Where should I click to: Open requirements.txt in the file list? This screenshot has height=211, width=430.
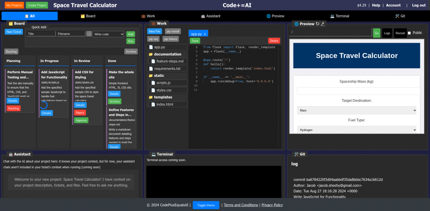point(167,69)
